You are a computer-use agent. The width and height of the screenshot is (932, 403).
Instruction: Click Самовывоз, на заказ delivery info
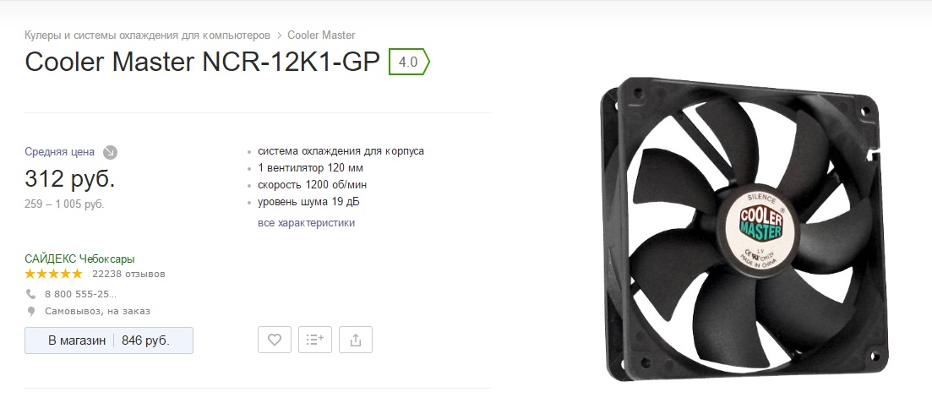(x=97, y=311)
